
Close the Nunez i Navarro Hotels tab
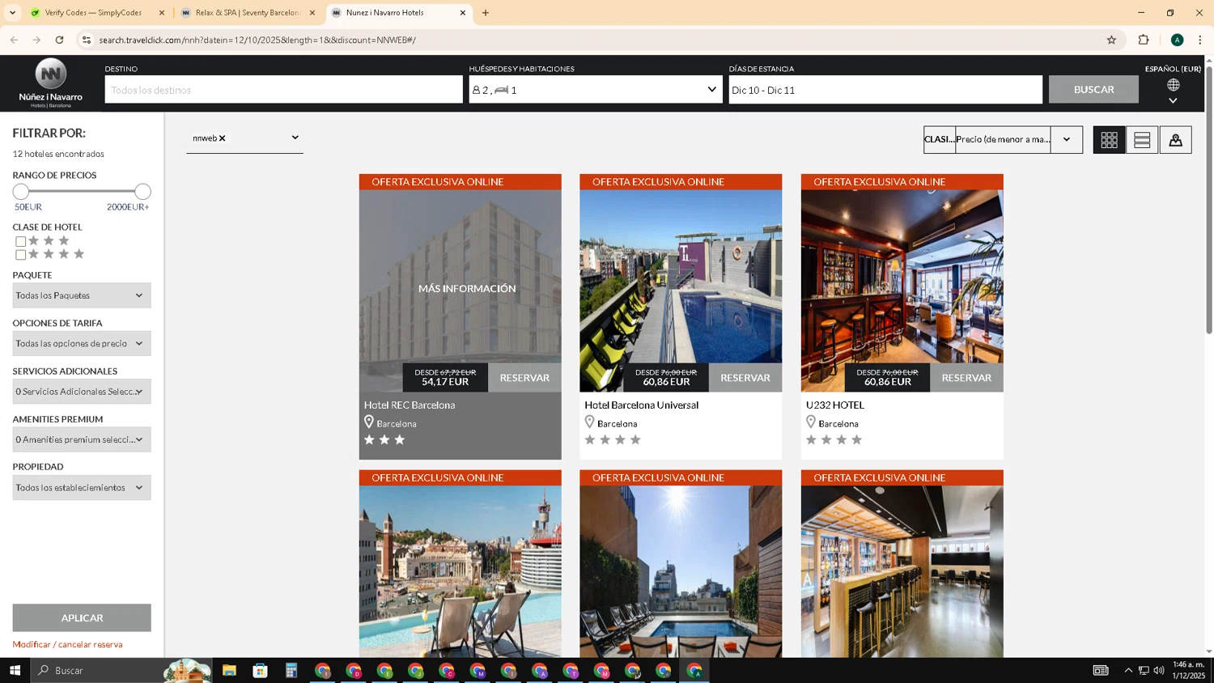click(x=463, y=13)
